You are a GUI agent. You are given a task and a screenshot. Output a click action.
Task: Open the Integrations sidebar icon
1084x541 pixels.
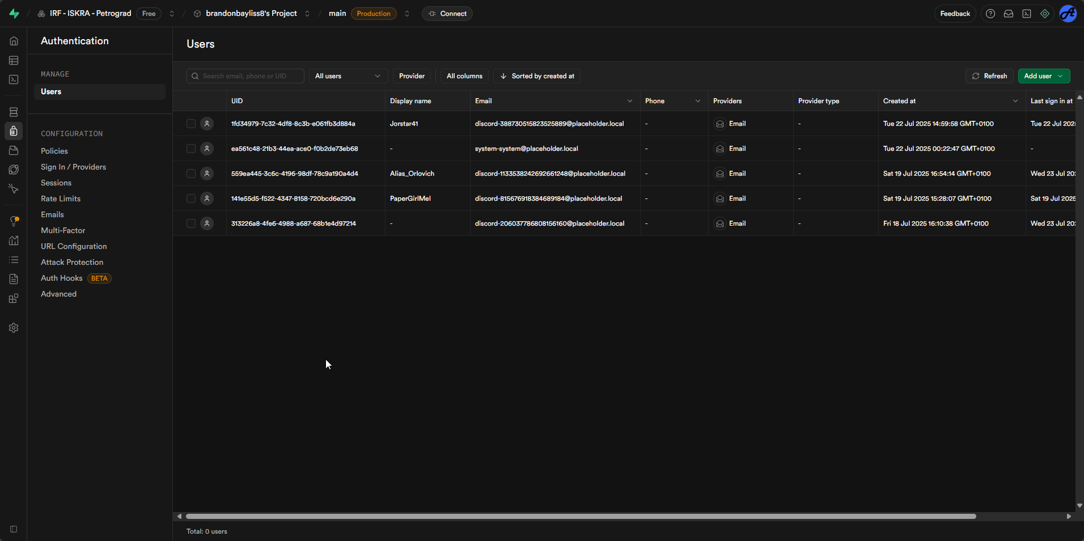click(14, 298)
